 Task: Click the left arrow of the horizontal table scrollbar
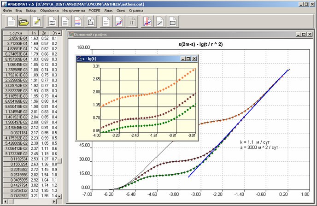pyautogui.click(x=6, y=201)
